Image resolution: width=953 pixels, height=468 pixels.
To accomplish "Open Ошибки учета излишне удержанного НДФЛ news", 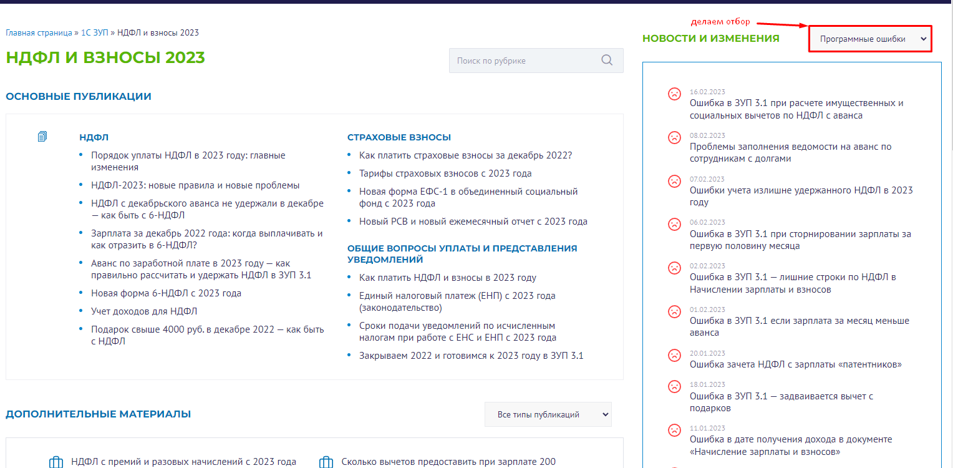I will tap(801, 197).
